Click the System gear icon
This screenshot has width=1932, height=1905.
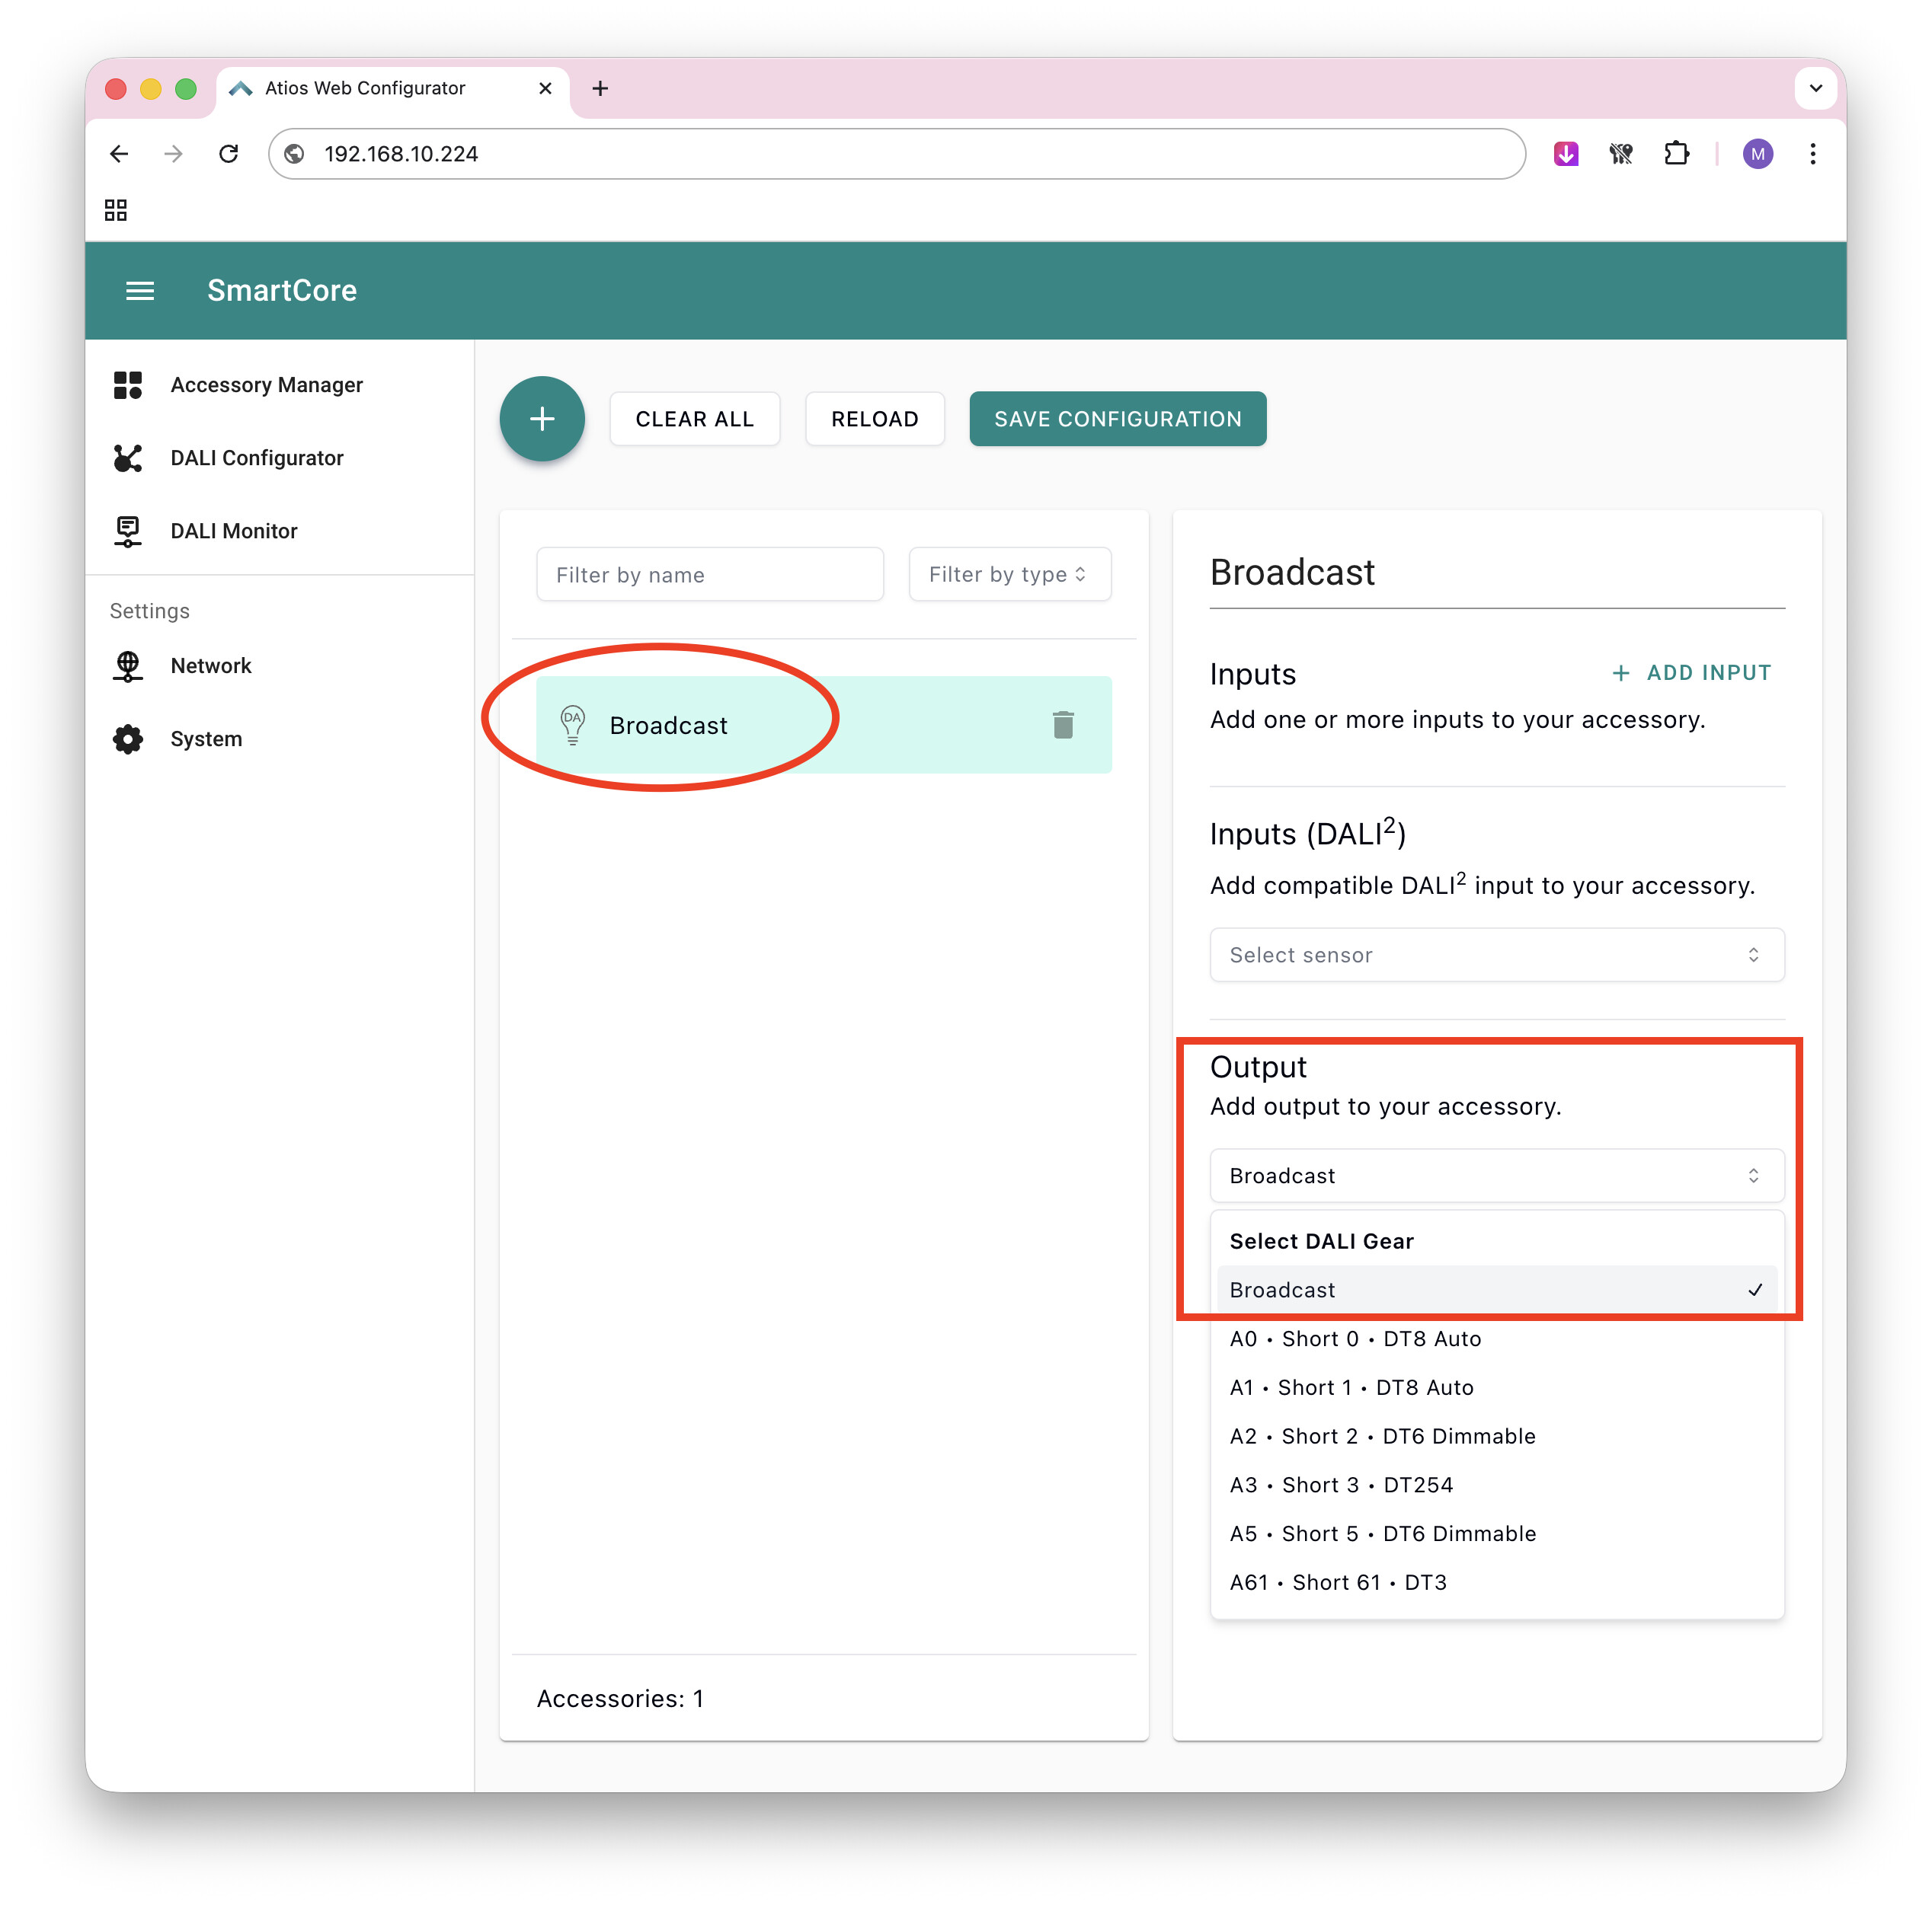click(128, 739)
